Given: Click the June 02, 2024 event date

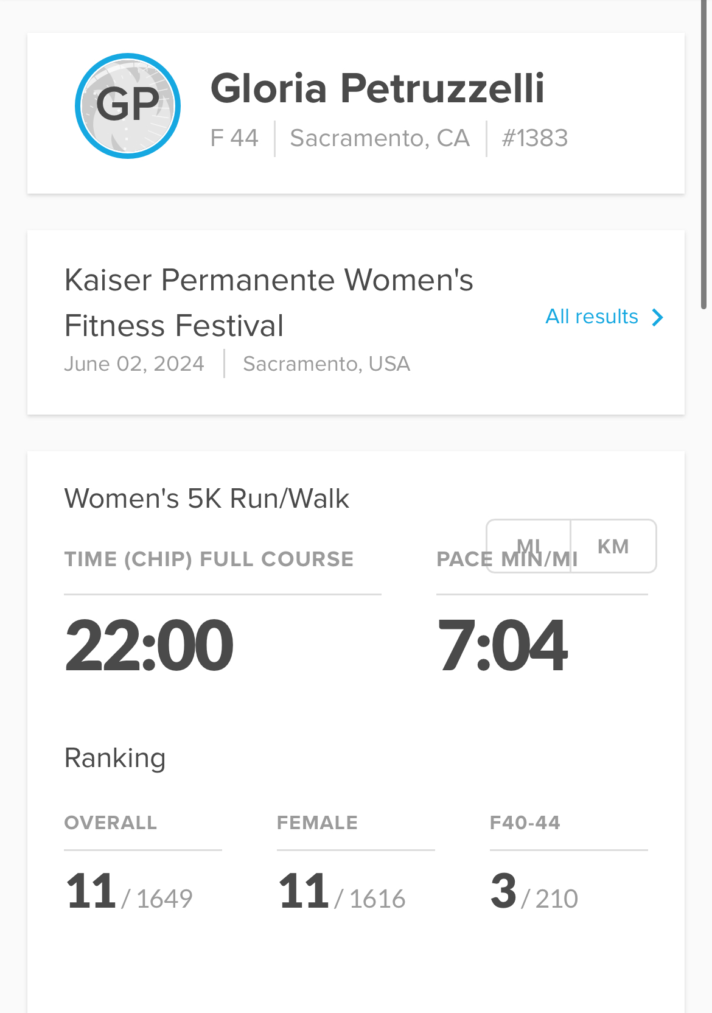Looking at the screenshot, I should pyautogui.click(x=134, y=364).
